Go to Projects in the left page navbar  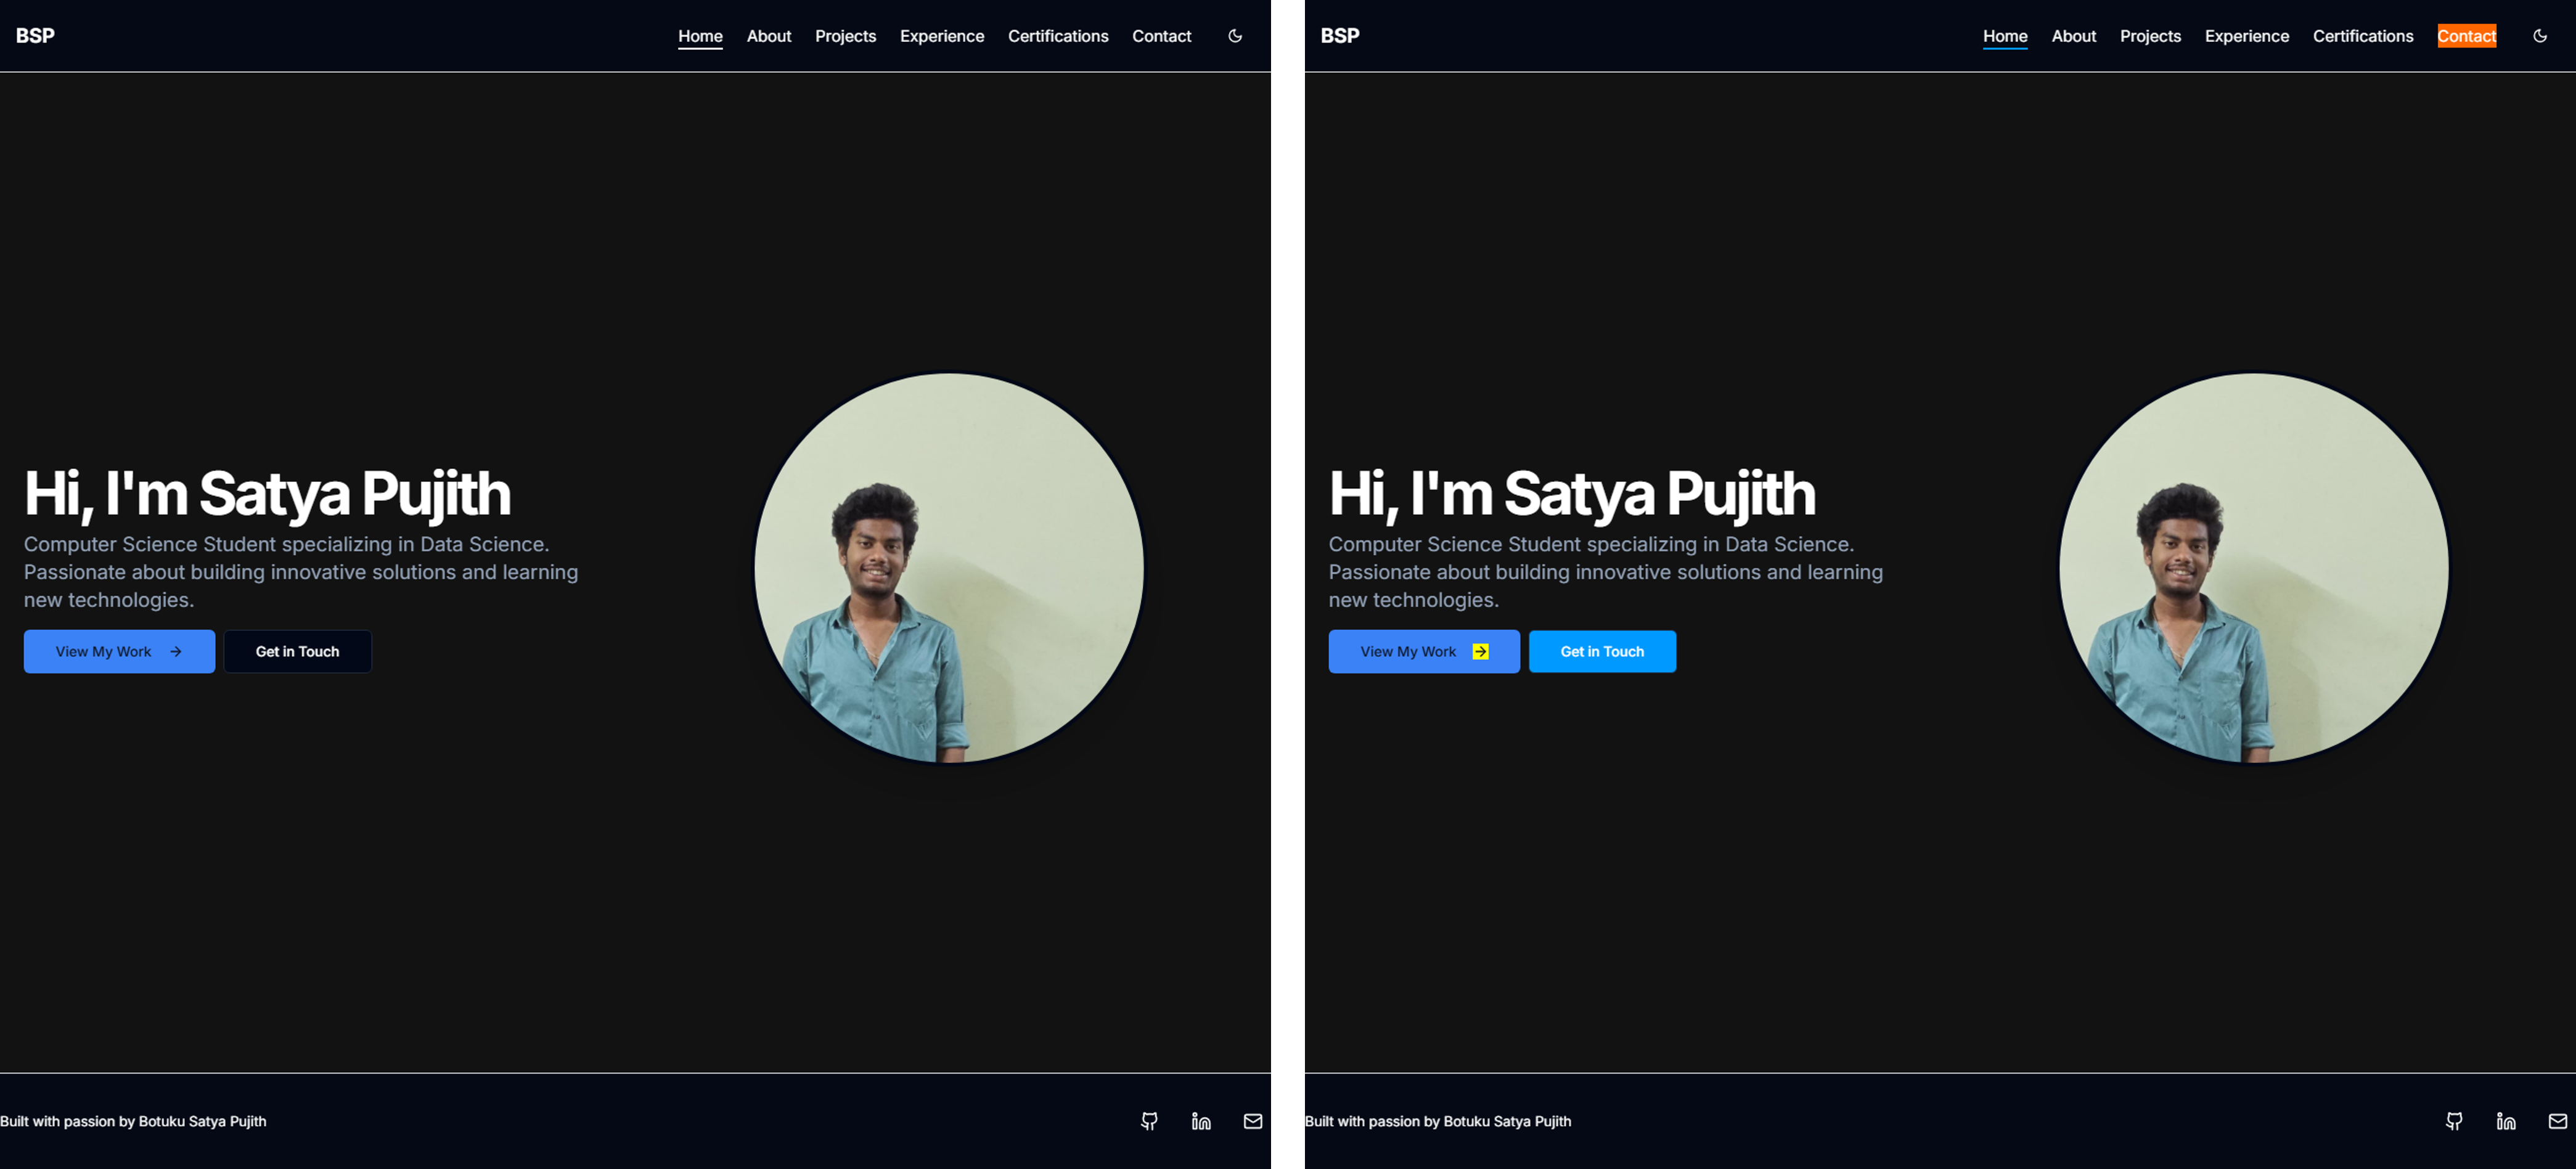click(845, 36)
